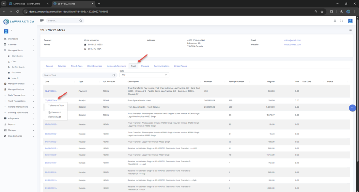Screen dimensions: 359x192
Task: Click the user profile avatar top right
Action: point(350,21)
